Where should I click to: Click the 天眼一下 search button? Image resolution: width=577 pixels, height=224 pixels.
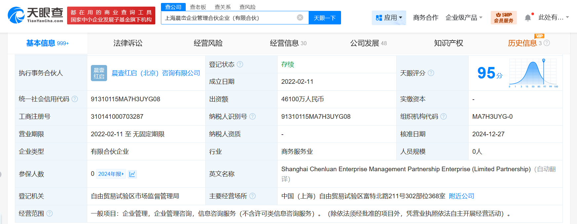[x=325, y=18]
